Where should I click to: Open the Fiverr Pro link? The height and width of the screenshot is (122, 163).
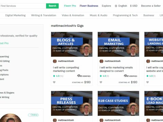click(x=70, y=6)
